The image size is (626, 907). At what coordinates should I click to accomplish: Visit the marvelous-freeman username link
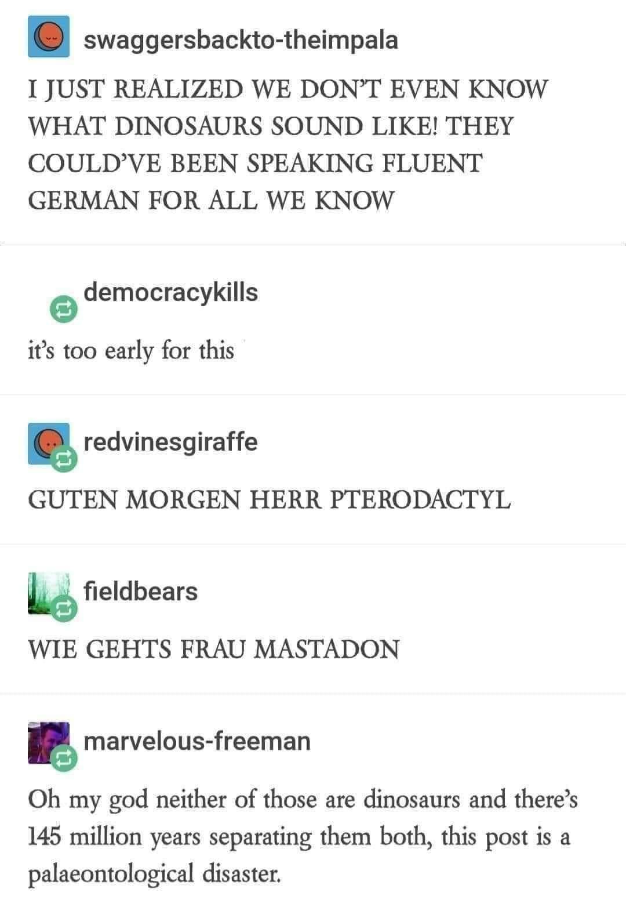pyautogui.click(x=198, y=741)
